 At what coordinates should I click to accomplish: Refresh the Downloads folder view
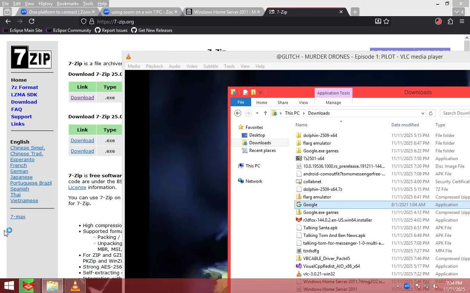431,113
